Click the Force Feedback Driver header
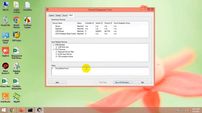Image resolution: width=202 pixels, height=113 pixels. (x=122, y=23)
